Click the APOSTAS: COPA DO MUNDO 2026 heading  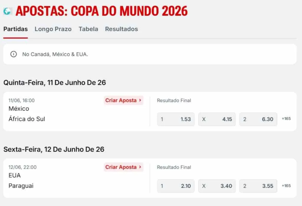[x=102, y=11]
